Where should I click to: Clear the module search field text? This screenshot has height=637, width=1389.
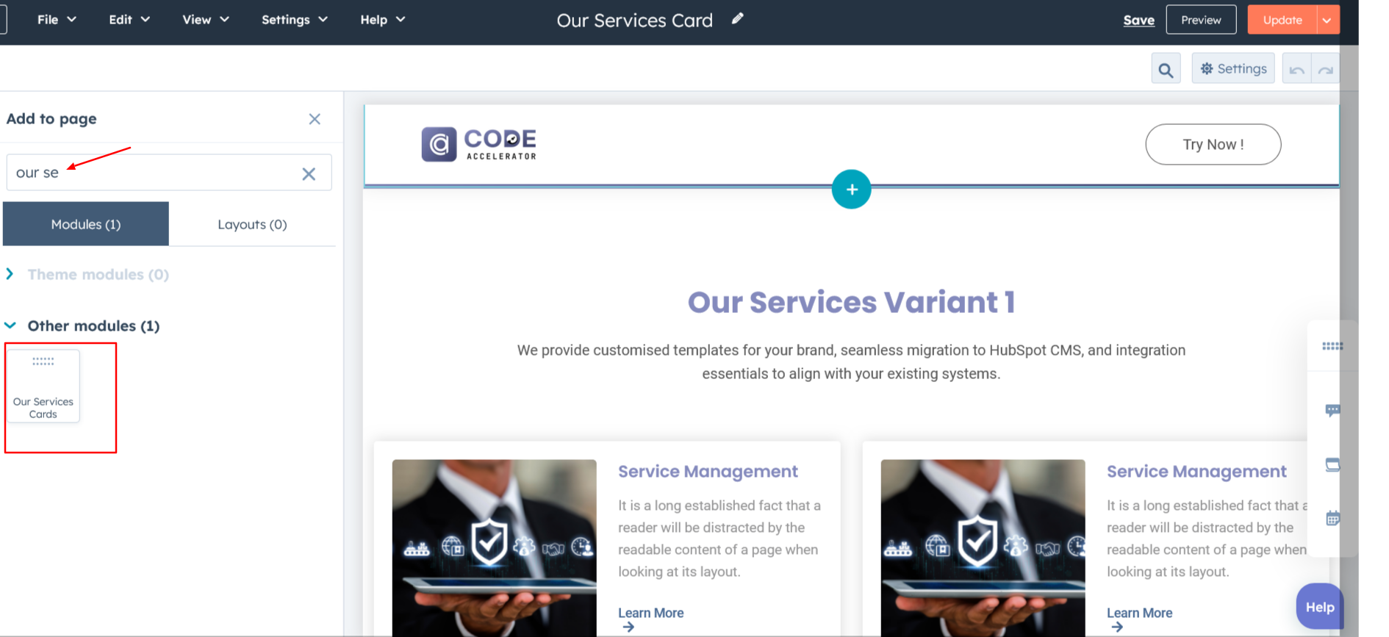pos(309,173)
